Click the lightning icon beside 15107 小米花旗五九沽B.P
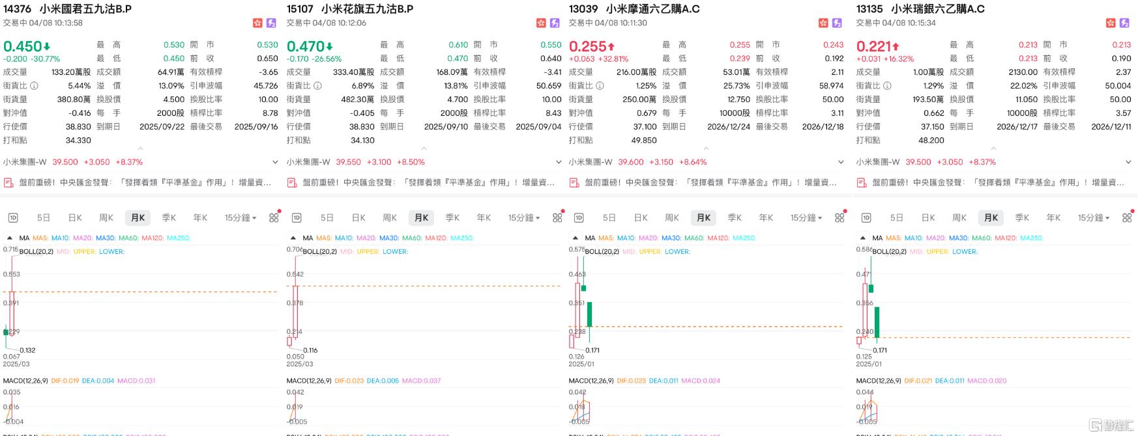Screen dimensions: 1138x436 pos(555,23)
